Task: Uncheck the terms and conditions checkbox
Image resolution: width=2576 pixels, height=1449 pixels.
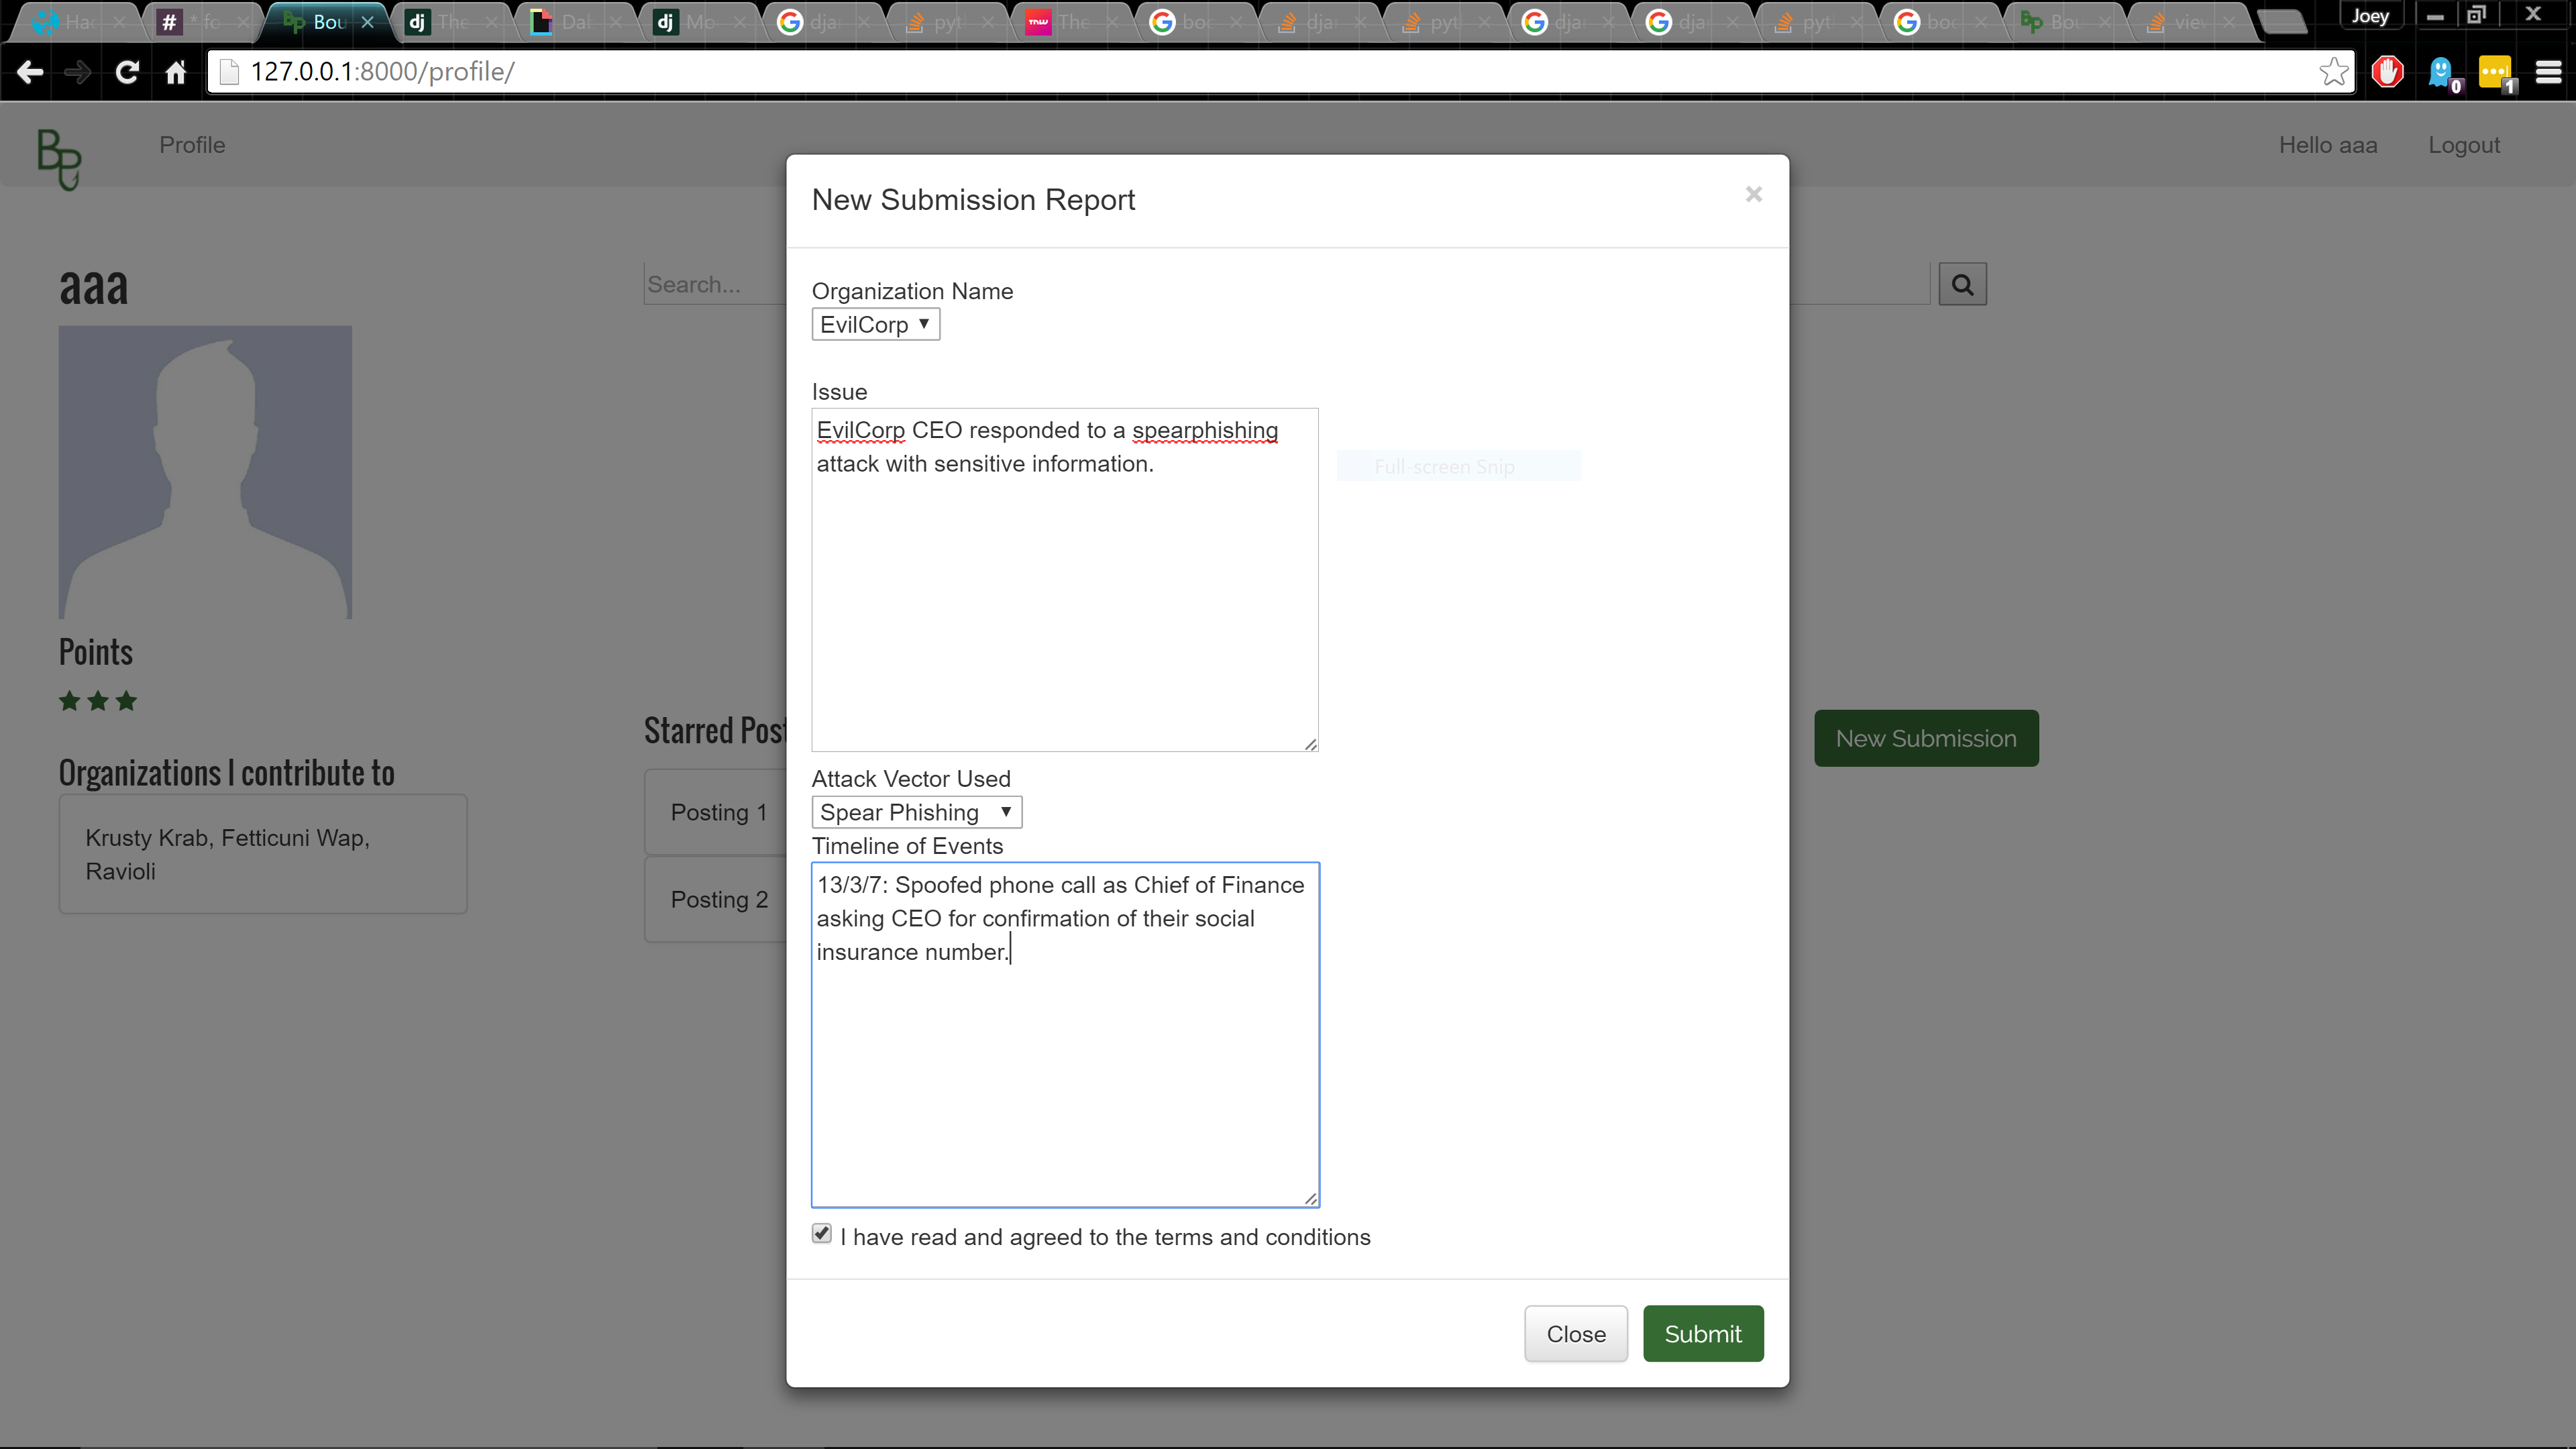Action: (822, 1234)
